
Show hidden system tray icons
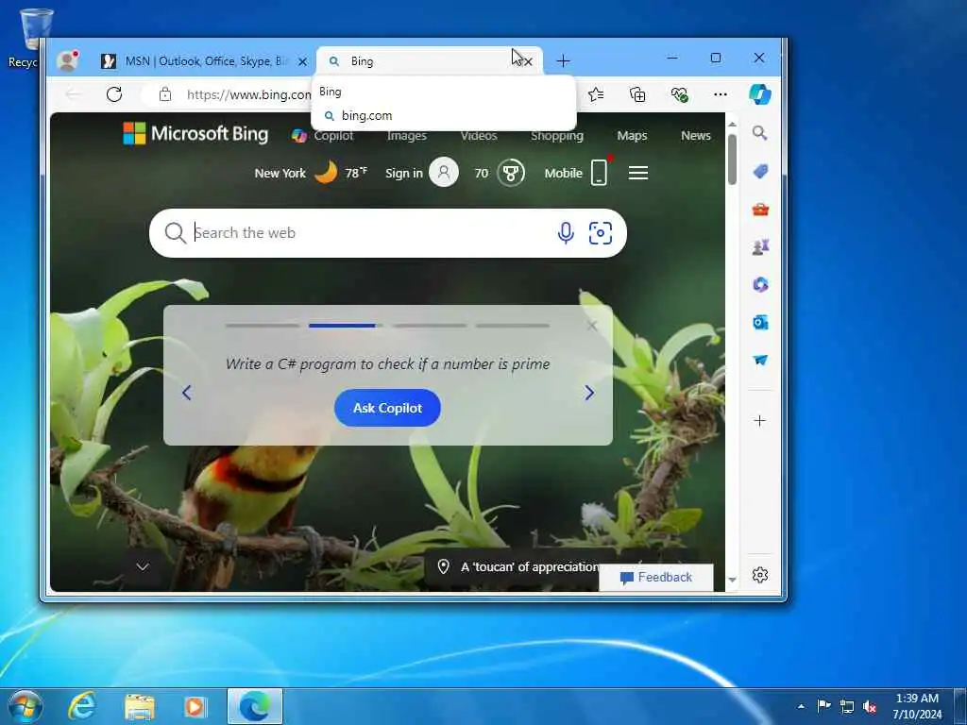[801, 706]
